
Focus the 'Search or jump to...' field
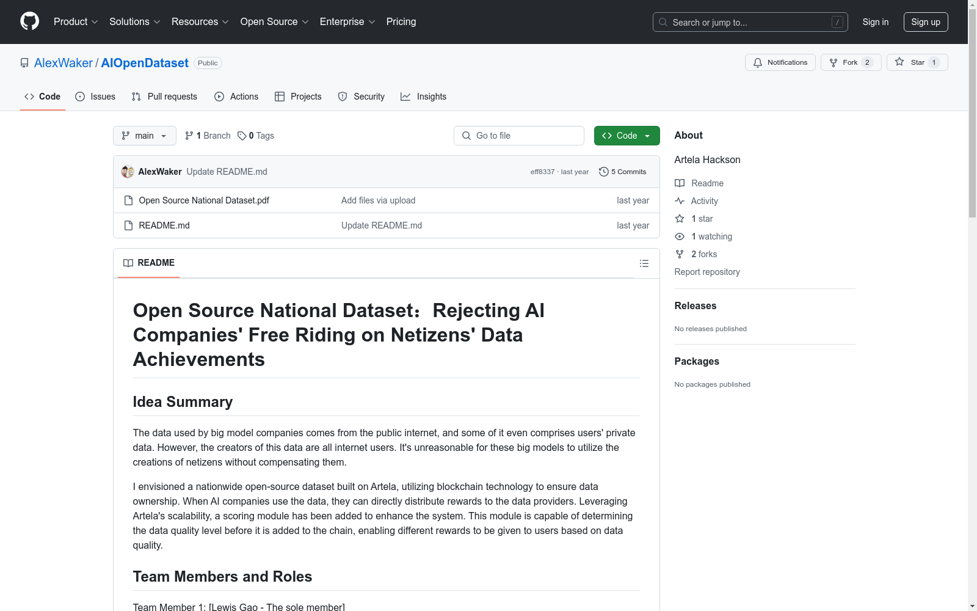pos(750,22)
